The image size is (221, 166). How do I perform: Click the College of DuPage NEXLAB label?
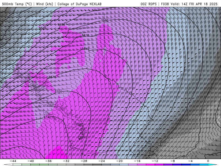[x=79, y=4]
